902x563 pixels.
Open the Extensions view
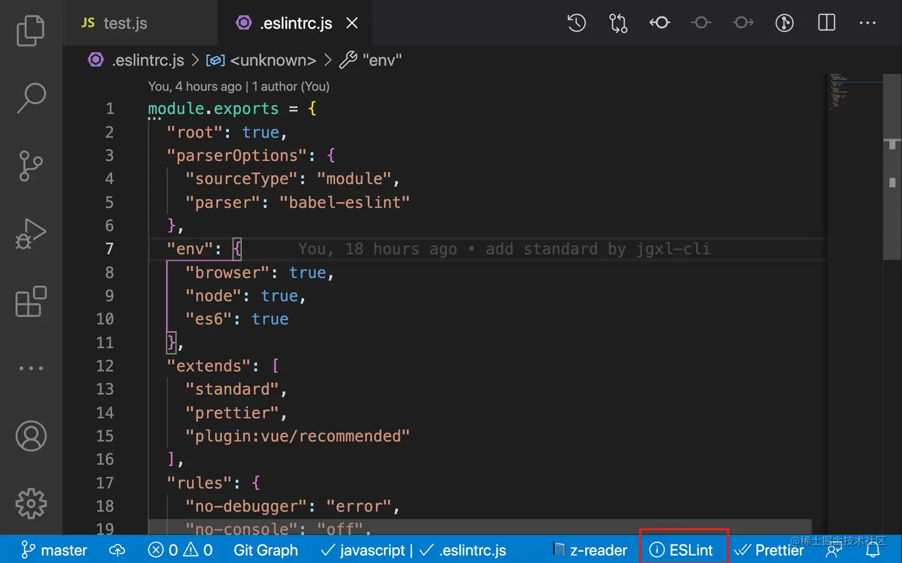pyautogui.click(x=30, y=301)
